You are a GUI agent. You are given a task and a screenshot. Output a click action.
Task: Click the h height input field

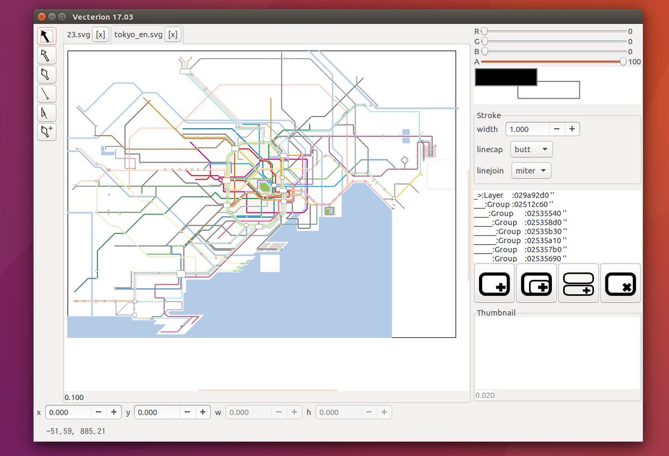point(338,413)
